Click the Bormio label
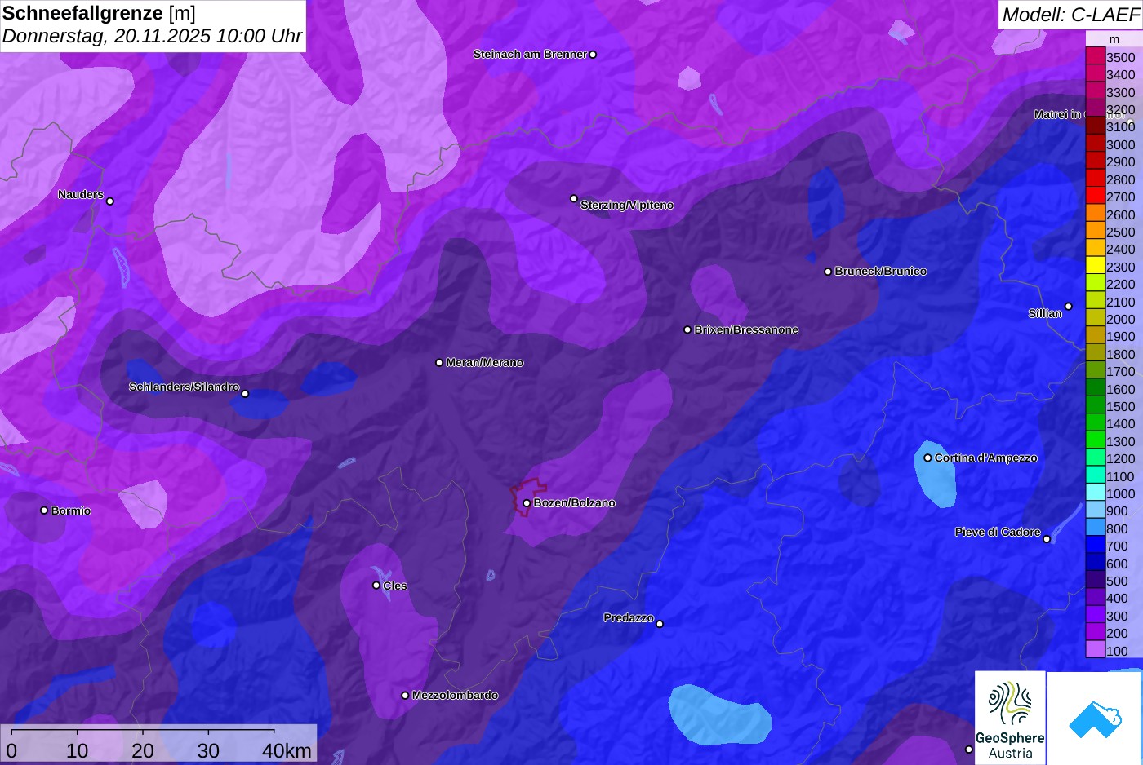1143x765 pixels. (71, 511)
